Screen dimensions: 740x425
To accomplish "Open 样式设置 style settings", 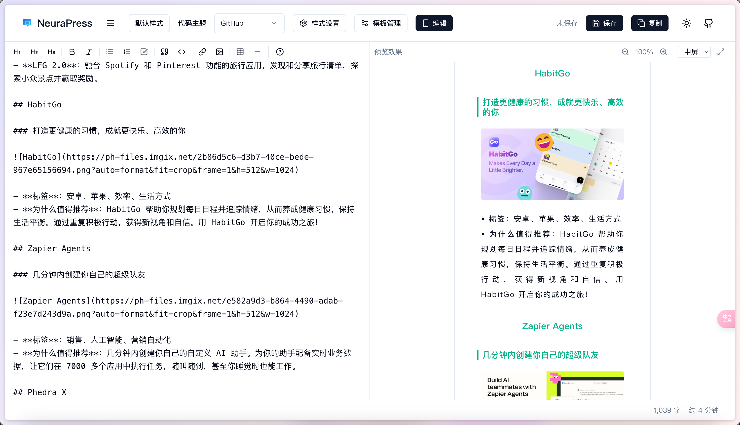I will point(319,23).
